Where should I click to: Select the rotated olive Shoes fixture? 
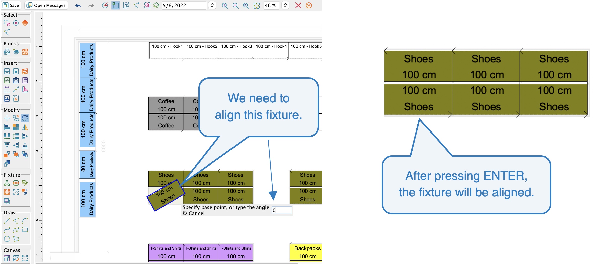tap(166, 195)
